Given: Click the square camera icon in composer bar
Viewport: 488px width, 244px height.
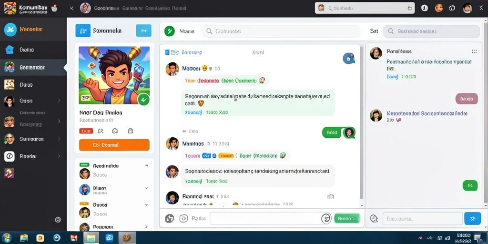Looking at the screenshot, I should tap(183, 218).
